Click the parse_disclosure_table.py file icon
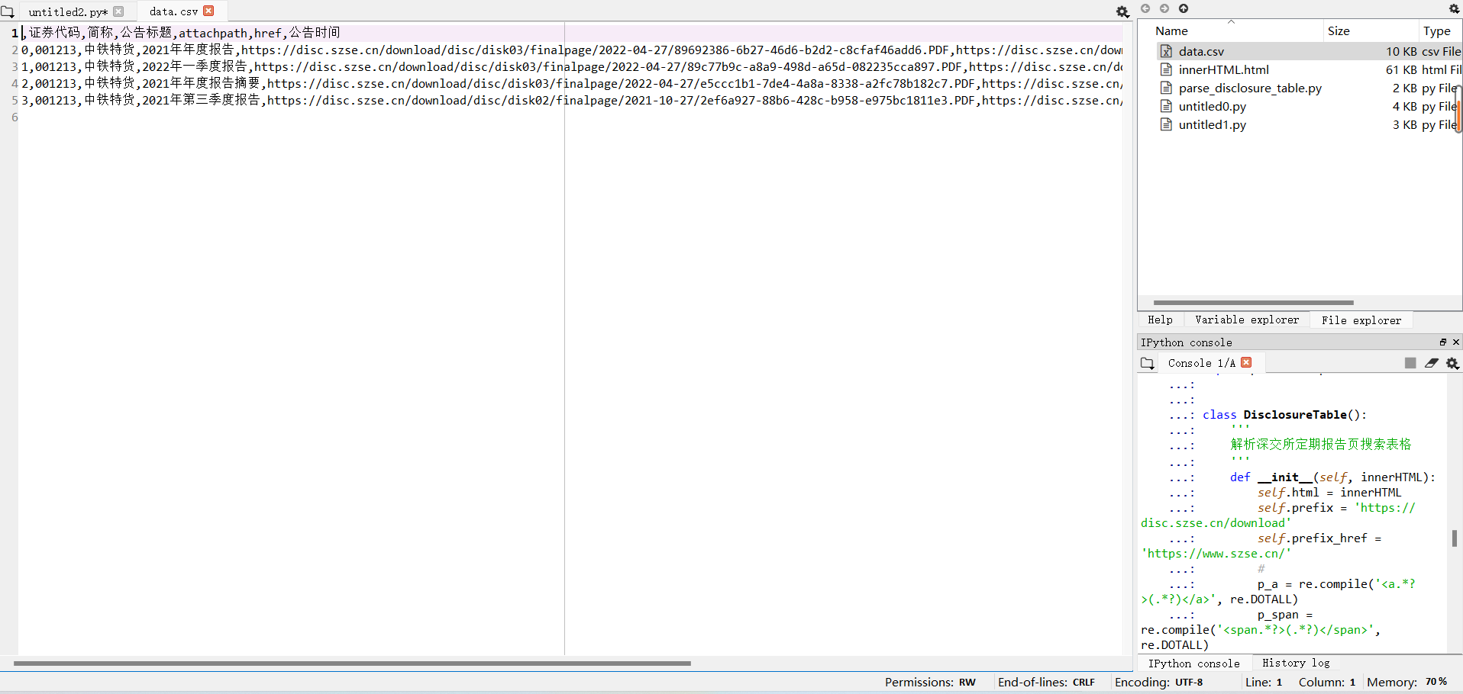The height and width of the screenshot is (694, 1463). [1166, 88]
